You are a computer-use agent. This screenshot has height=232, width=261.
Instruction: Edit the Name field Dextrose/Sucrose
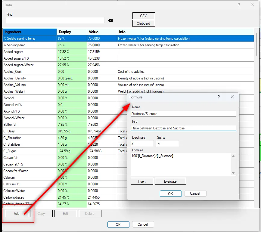coord(183,114)
